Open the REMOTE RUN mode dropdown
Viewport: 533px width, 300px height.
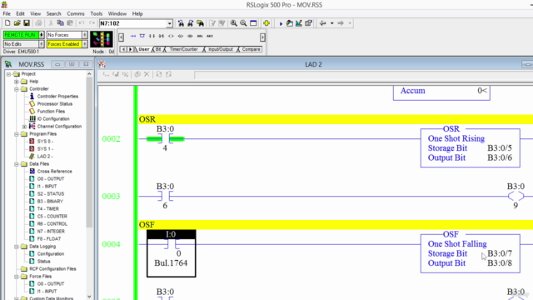[x=41, y=35]
